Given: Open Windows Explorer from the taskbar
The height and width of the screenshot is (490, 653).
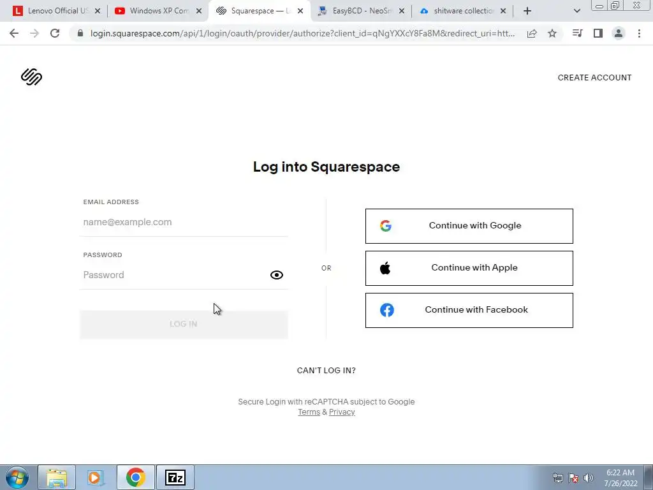Looking at the screenshot, I should [x=57, y=477].
